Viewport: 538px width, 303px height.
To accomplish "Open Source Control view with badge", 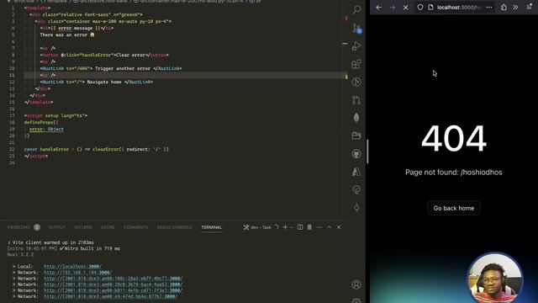I will coord(356,28).
